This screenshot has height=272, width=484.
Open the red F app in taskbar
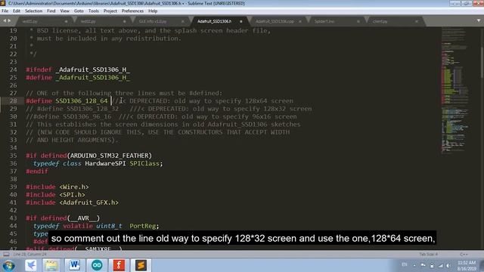pyautogui.click(x=119, y=265)
